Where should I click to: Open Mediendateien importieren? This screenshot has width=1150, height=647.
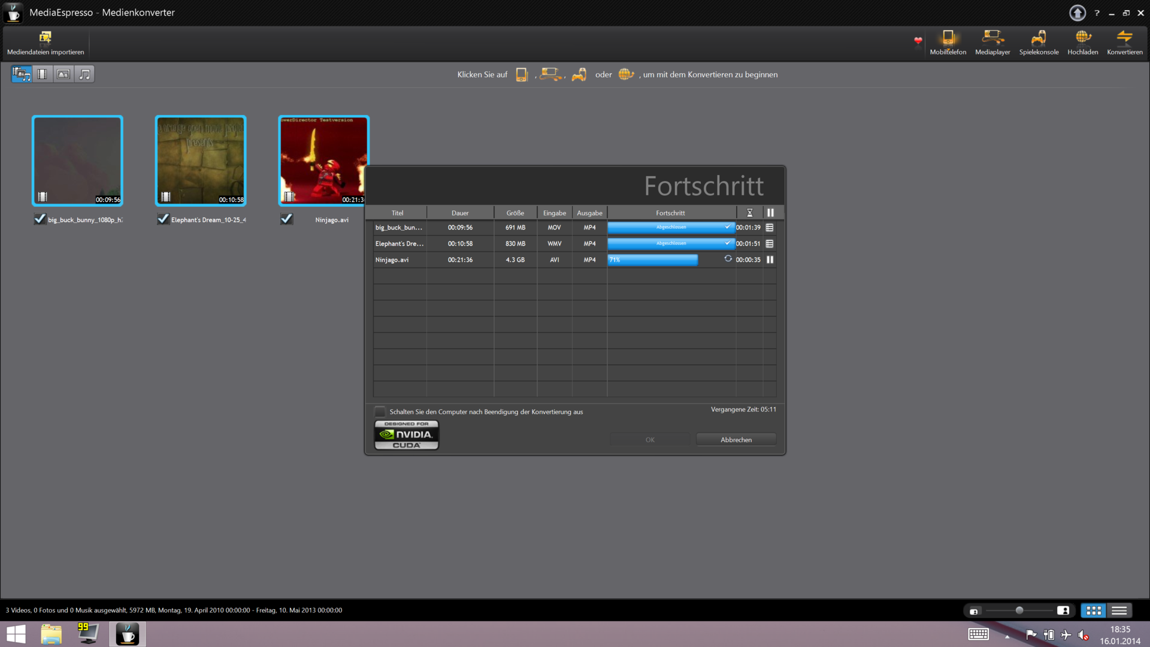pos(46,43)
